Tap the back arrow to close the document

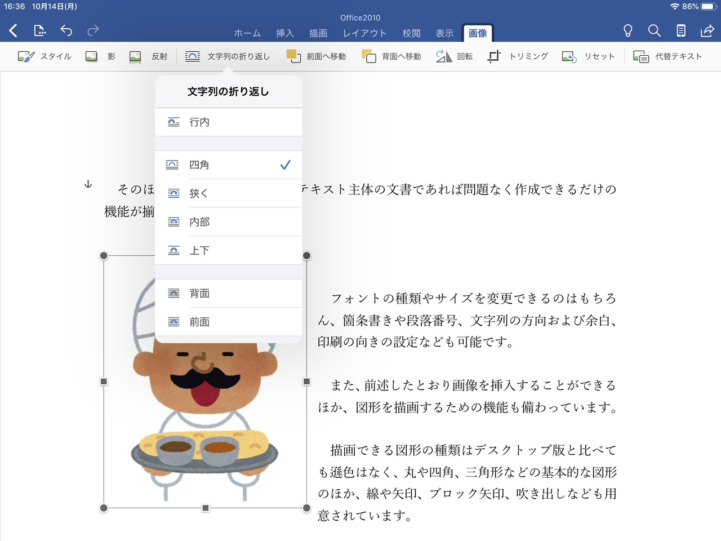click(x=14, y=30)
